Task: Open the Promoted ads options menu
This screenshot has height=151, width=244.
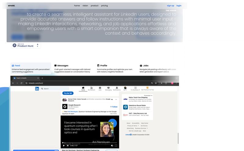Action: pos(152,96)
